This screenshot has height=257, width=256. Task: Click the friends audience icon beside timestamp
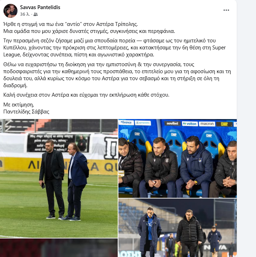coord(36,14)
